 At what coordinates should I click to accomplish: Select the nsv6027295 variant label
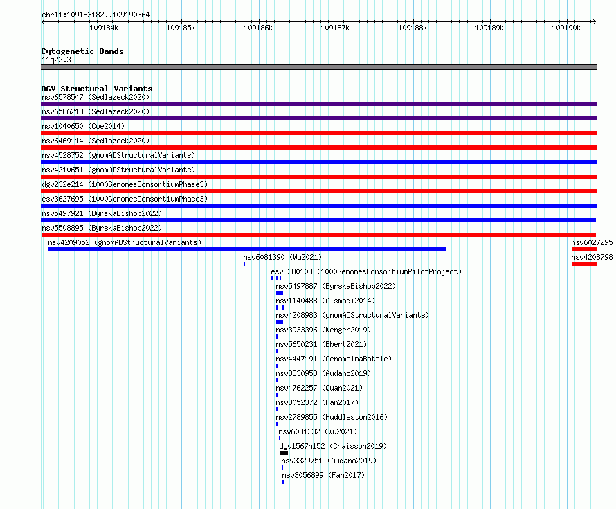tap(592, 242)
